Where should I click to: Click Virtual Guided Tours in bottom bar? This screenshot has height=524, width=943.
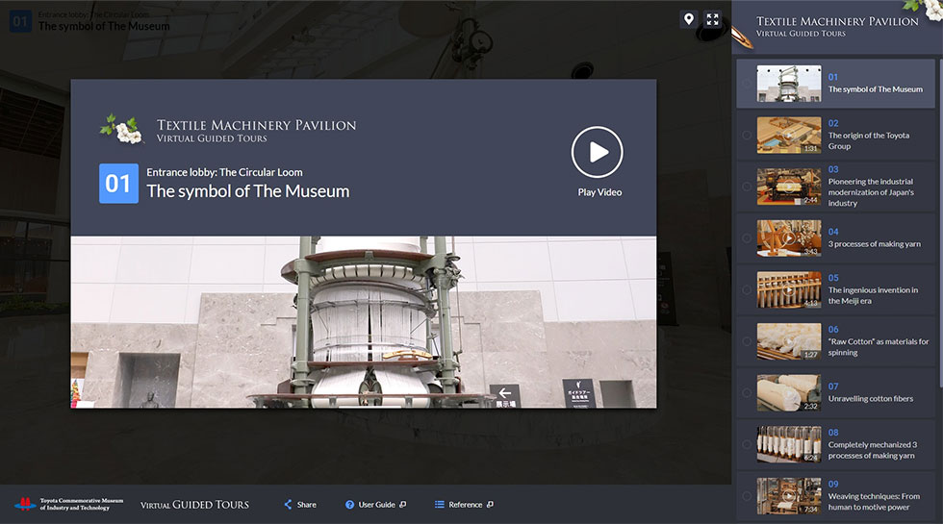pyautogui.click(x=194, y=505)
